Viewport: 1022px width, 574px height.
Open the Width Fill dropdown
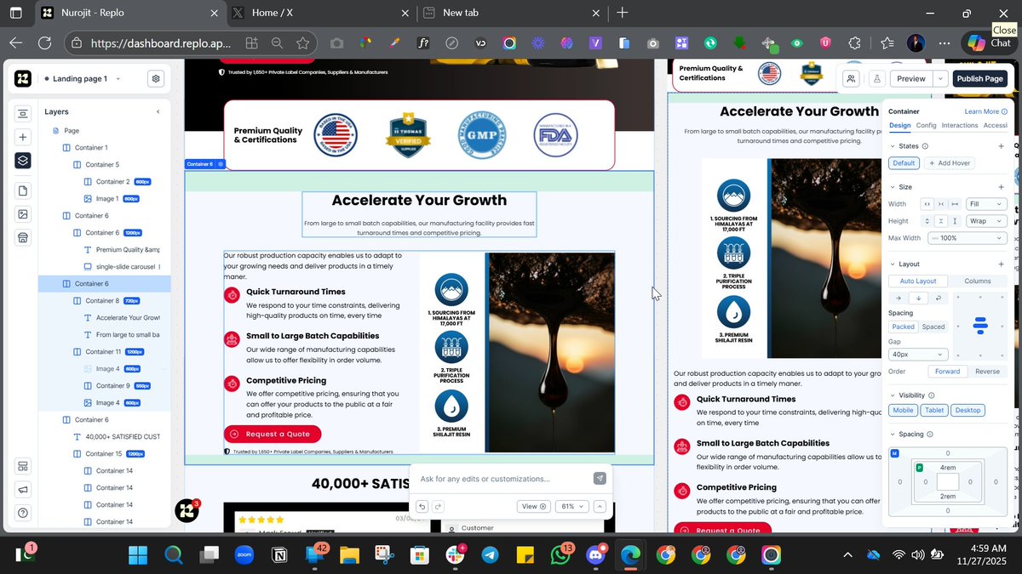[985, 204]
